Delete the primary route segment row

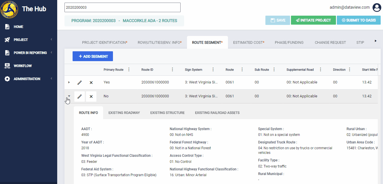point(91,83)
